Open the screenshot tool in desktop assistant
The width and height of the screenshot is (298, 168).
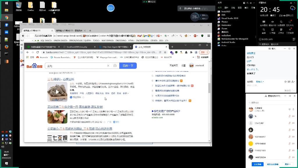point(264,31)
